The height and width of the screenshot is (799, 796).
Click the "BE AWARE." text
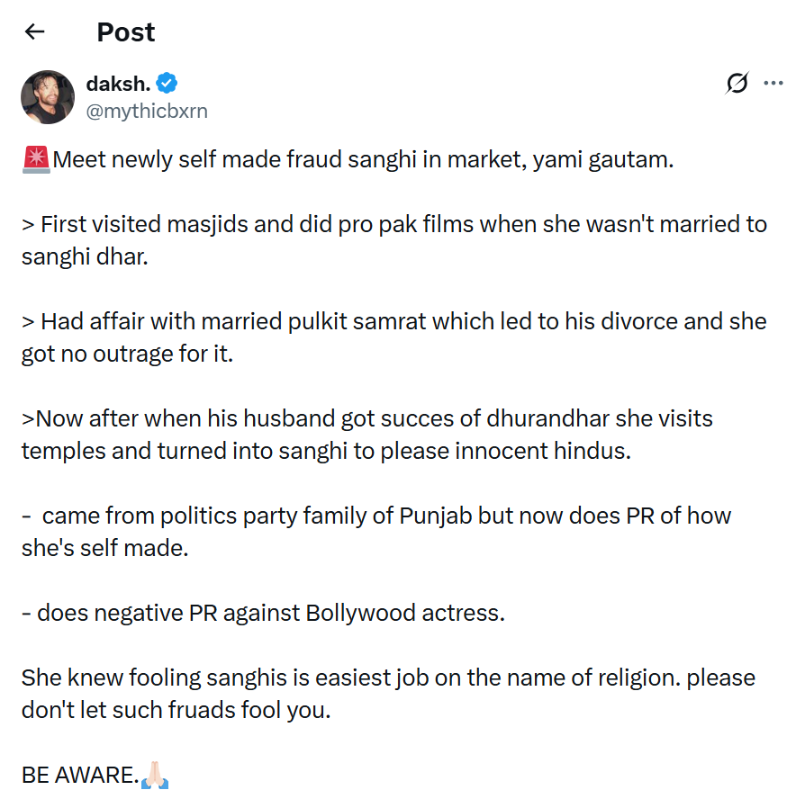point(79,775)
